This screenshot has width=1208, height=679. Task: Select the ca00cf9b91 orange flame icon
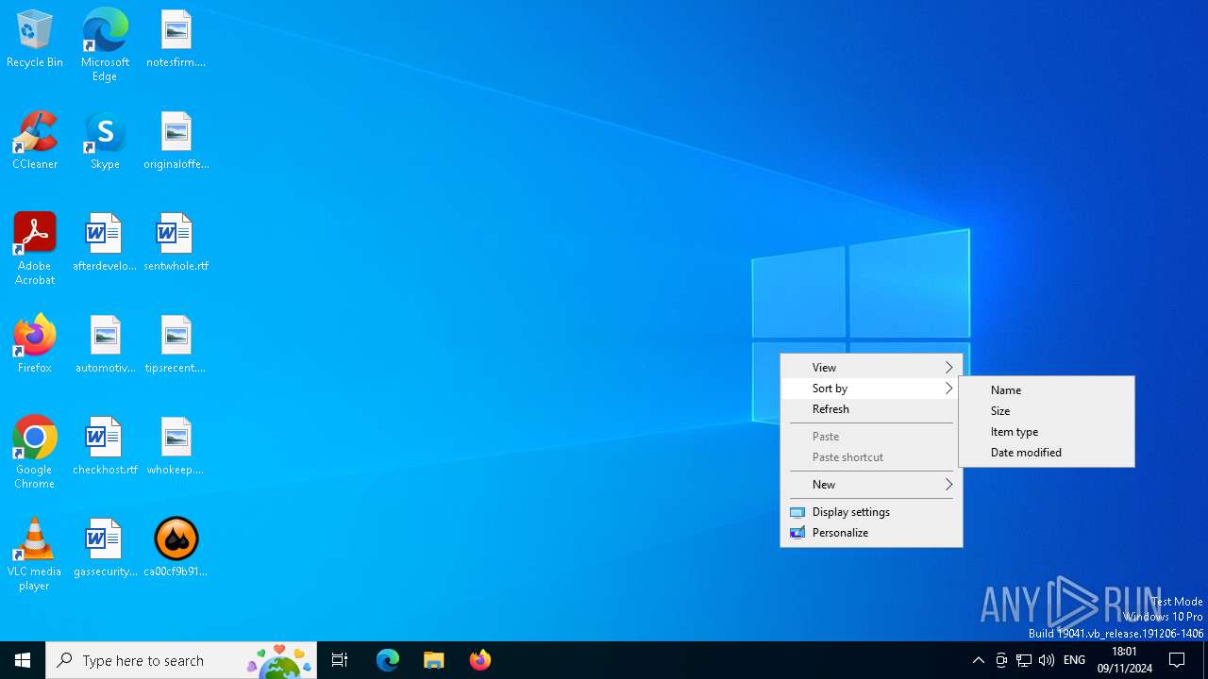[x=176, y=549]
